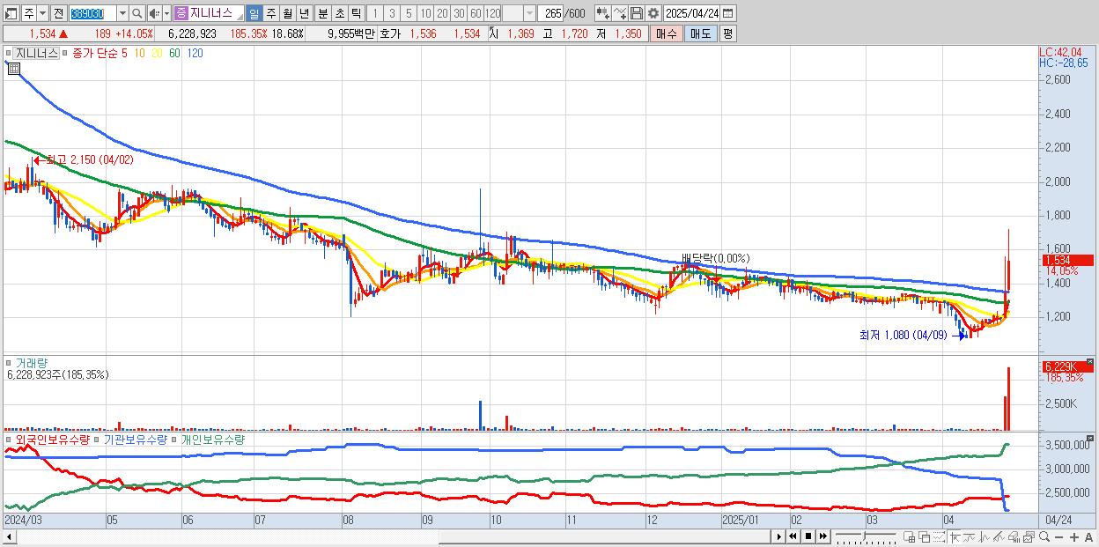The image size is (1099, 547).
Task: Click the rewind playback button
Action: 793,536
